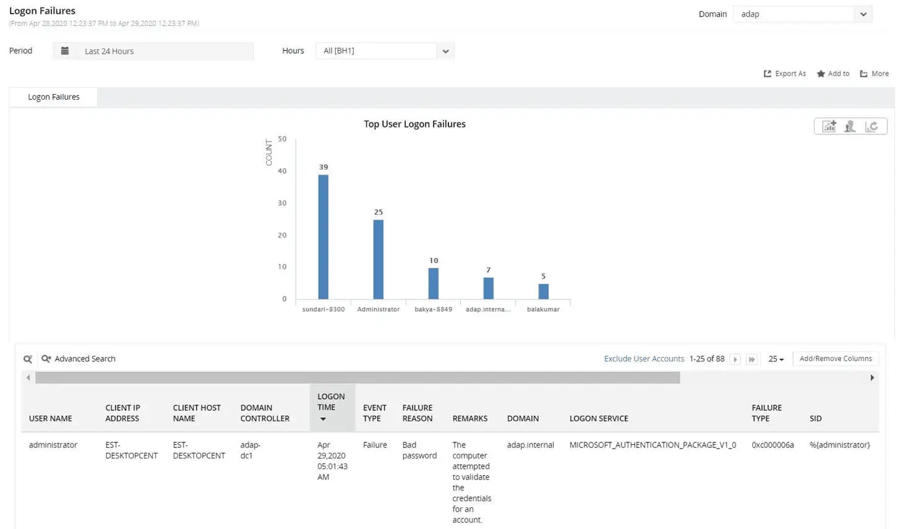
Task: Open the calendar icon in the Period field
Action: [65, 51]
